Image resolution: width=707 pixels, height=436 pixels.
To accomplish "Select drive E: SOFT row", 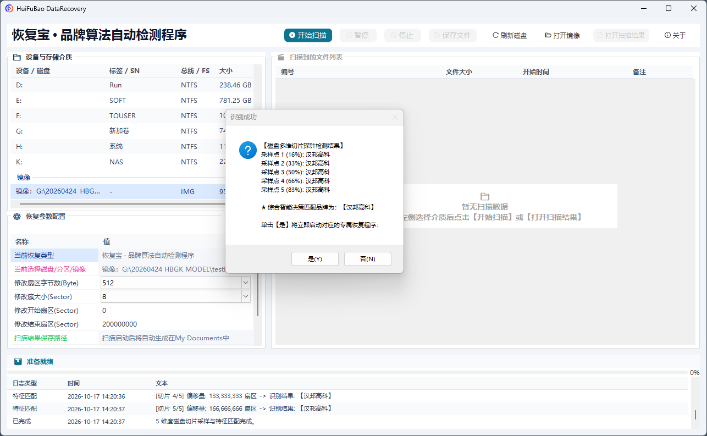I will tap(132, 101).
